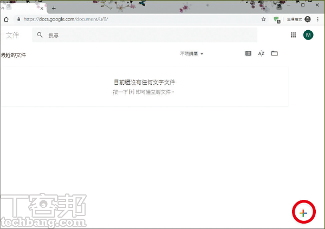Click the 最近的文件 heading
This screenshot has height=229, width=325.
(14, 55)
